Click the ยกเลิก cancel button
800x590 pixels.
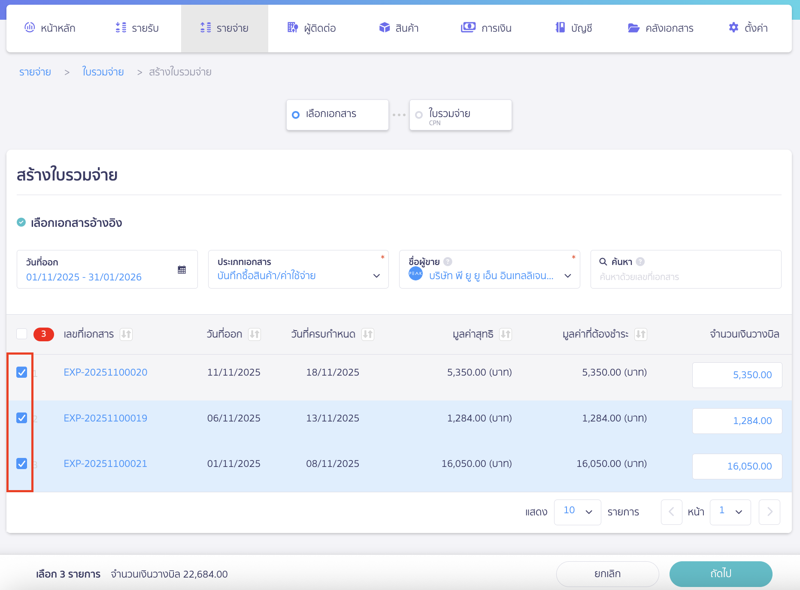pos(607,574)
